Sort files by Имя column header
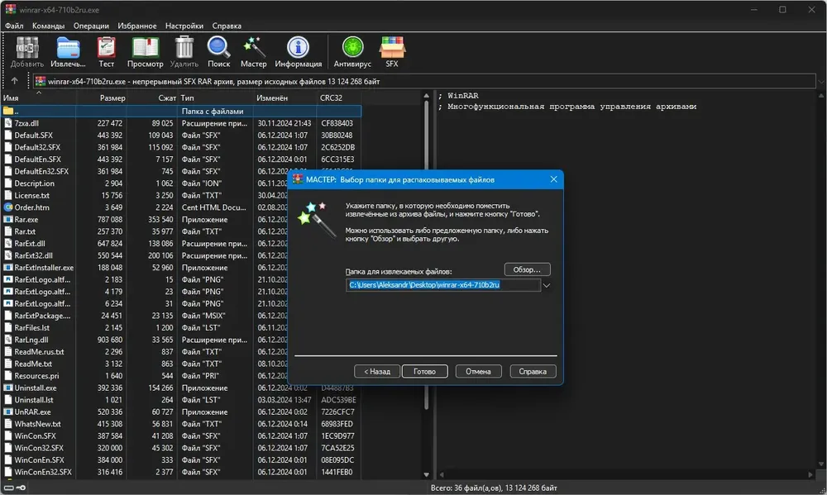Image resolution: width=827 pixels, height=495 pixels. pos(39,98)
